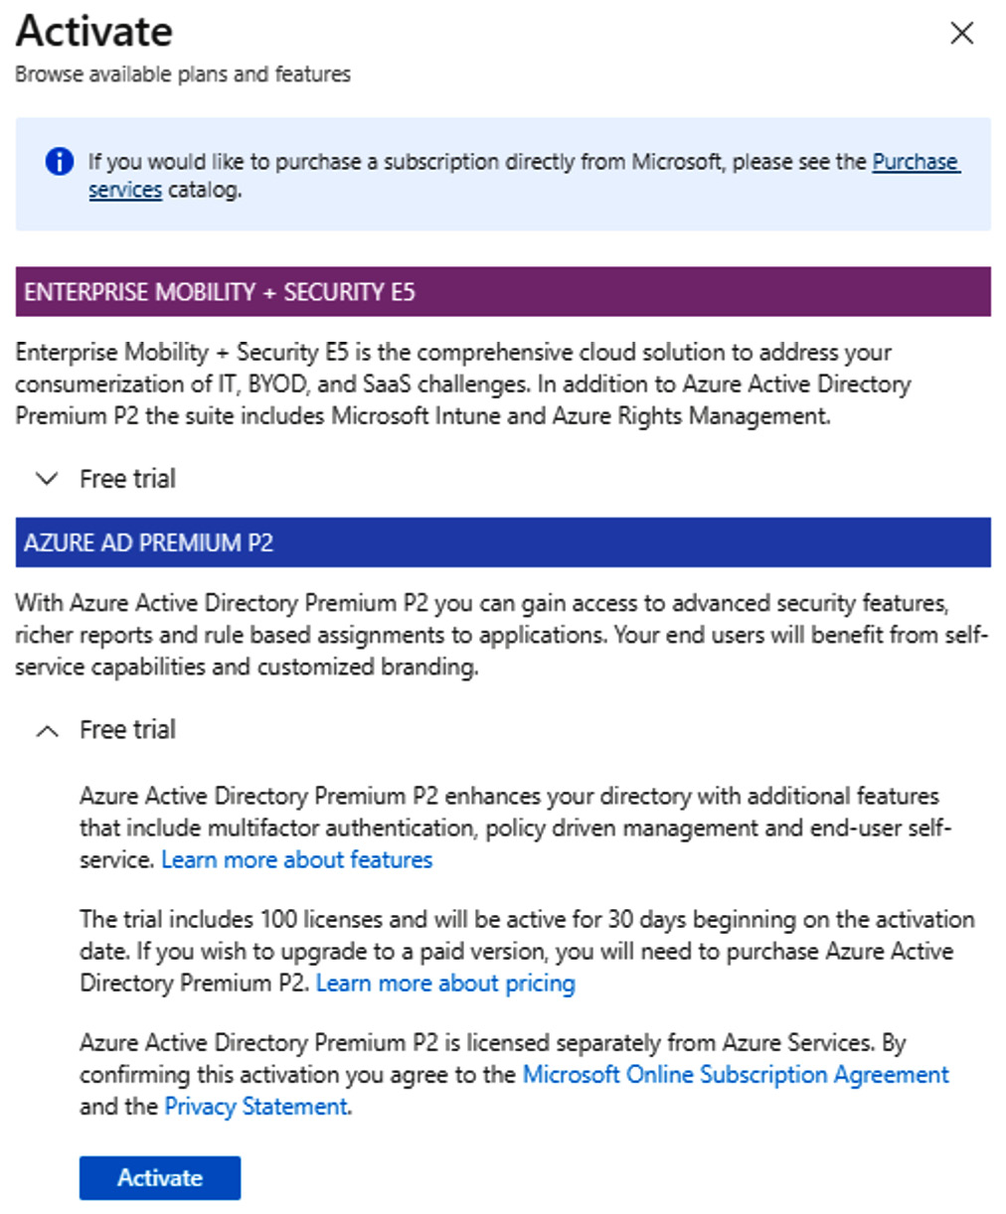
Task: Click the blue info icon in the banner
Action: [60, 161]
